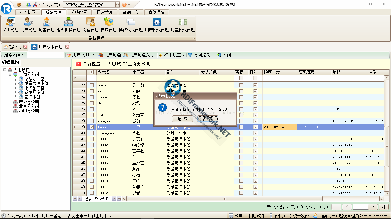Check the row checkbox for wuxw
The image size is (391, 219).
point(92,85)
